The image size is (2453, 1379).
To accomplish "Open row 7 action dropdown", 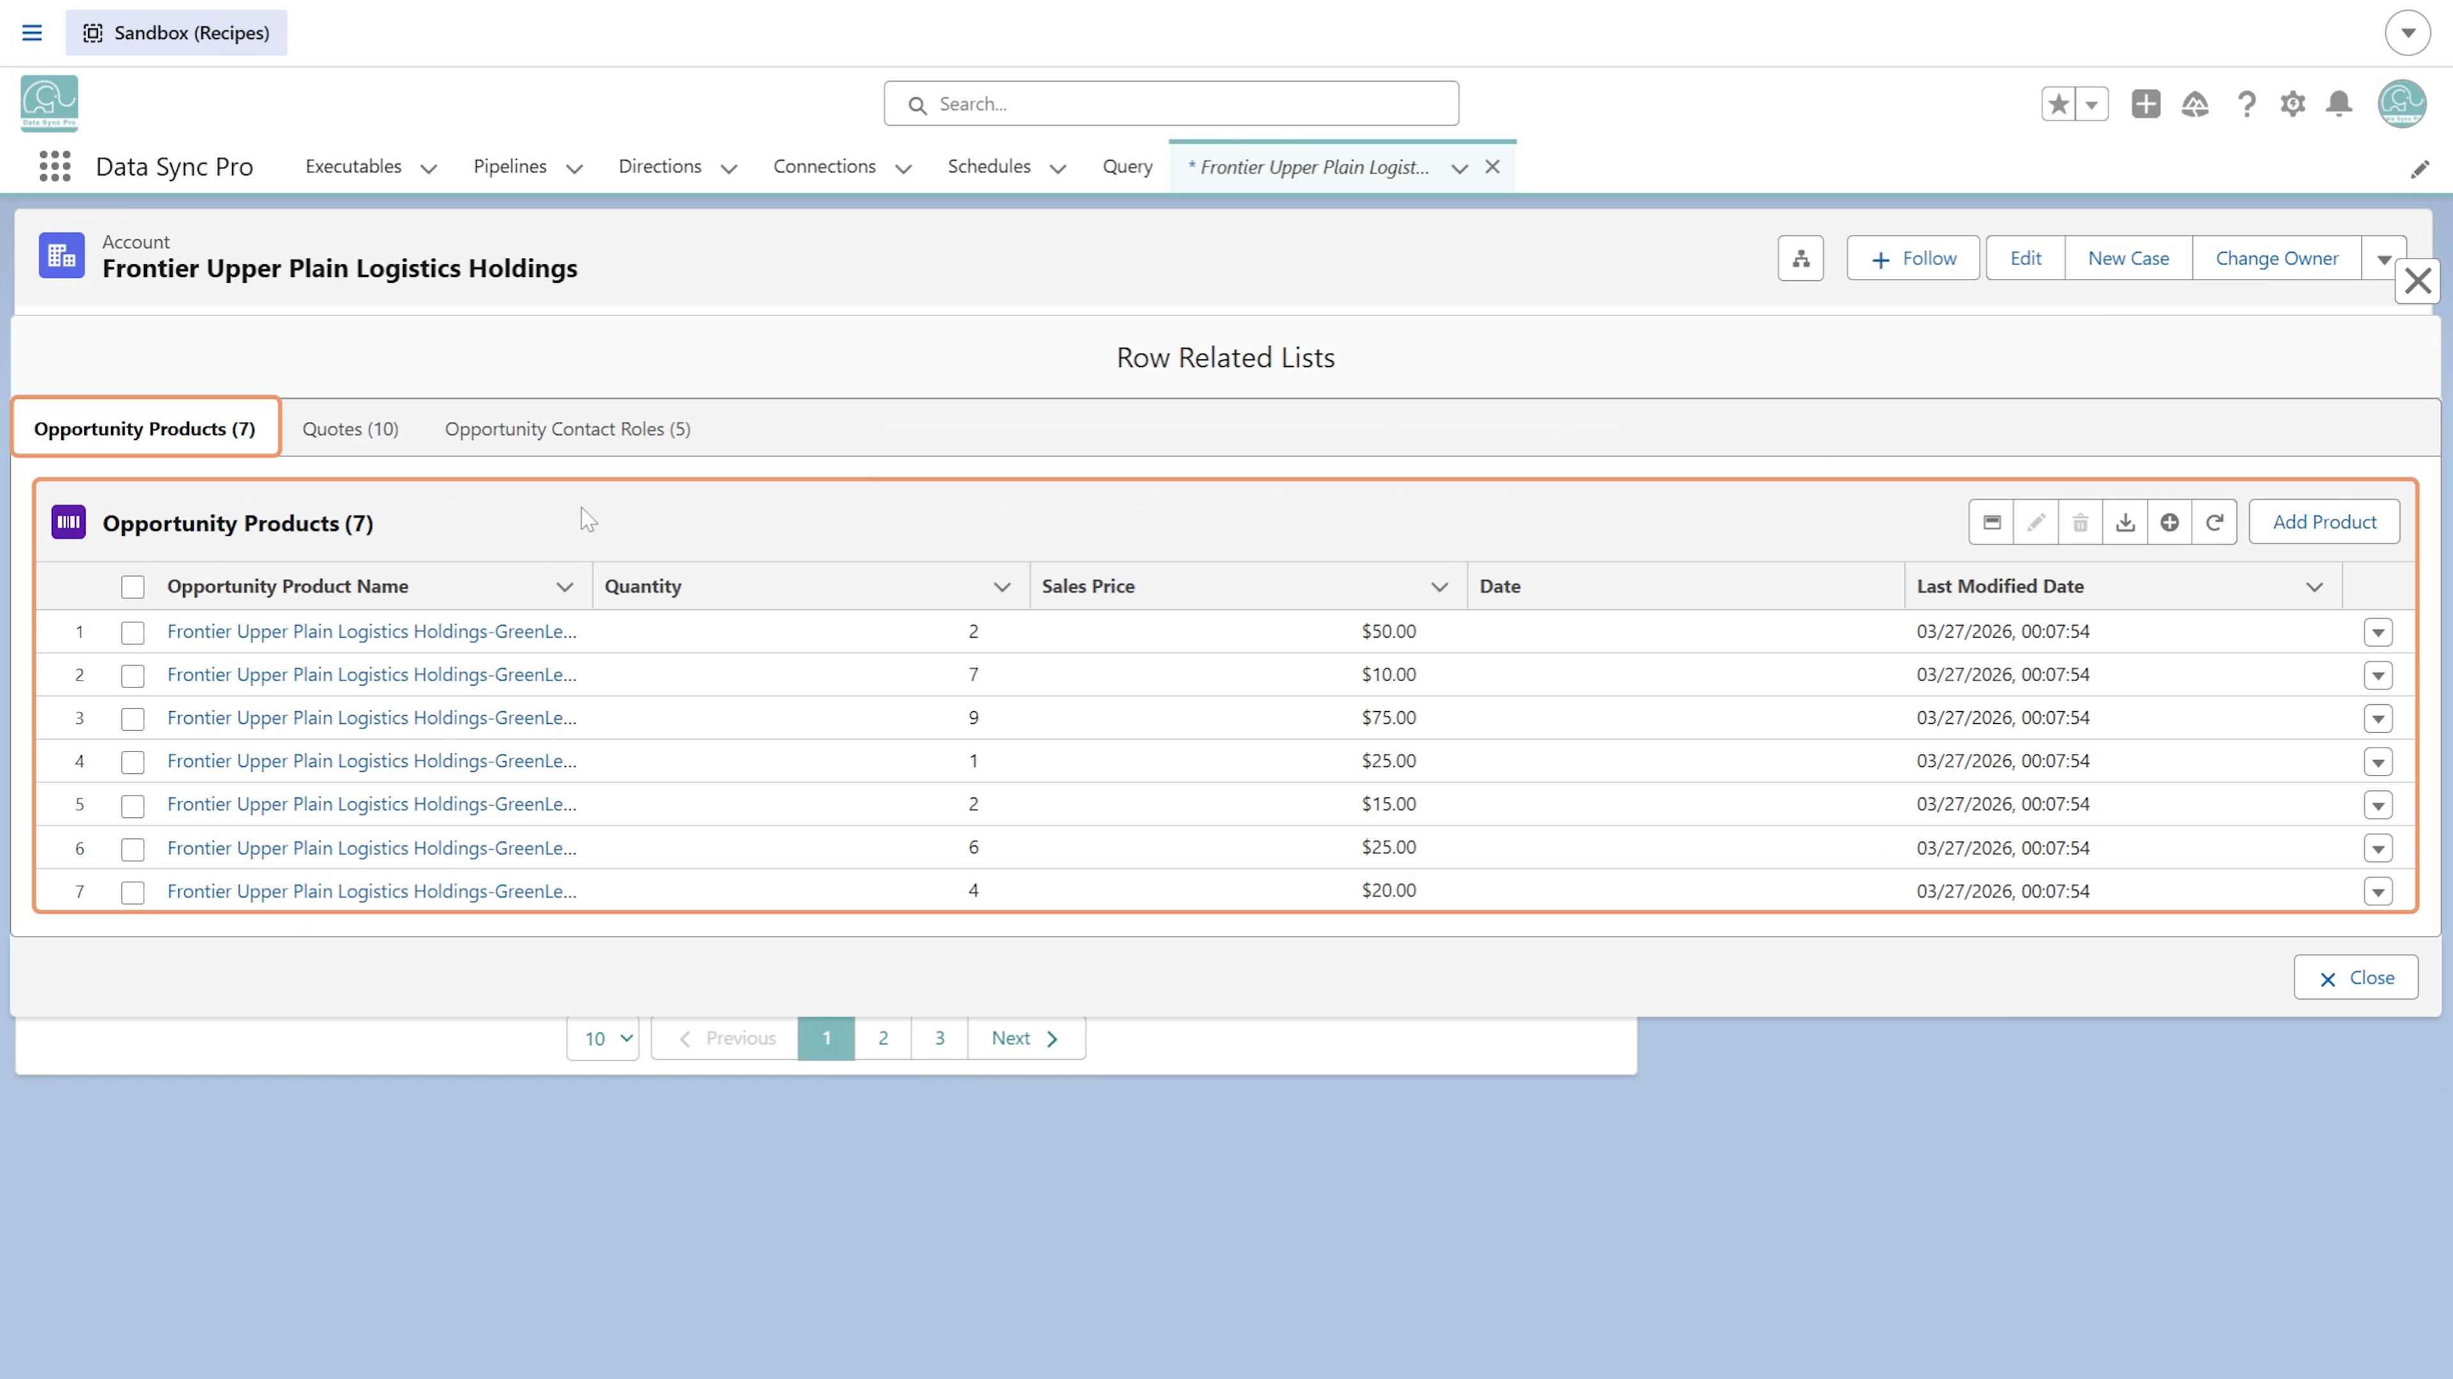I will [2378, 892].
